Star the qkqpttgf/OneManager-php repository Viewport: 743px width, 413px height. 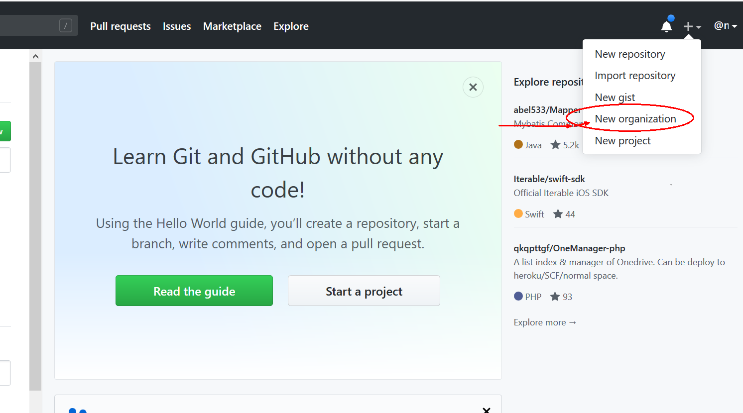click(556, 297)
